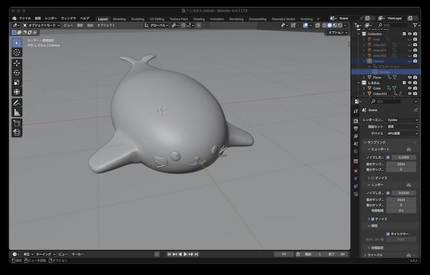Open the feature set dropdown

402,127
